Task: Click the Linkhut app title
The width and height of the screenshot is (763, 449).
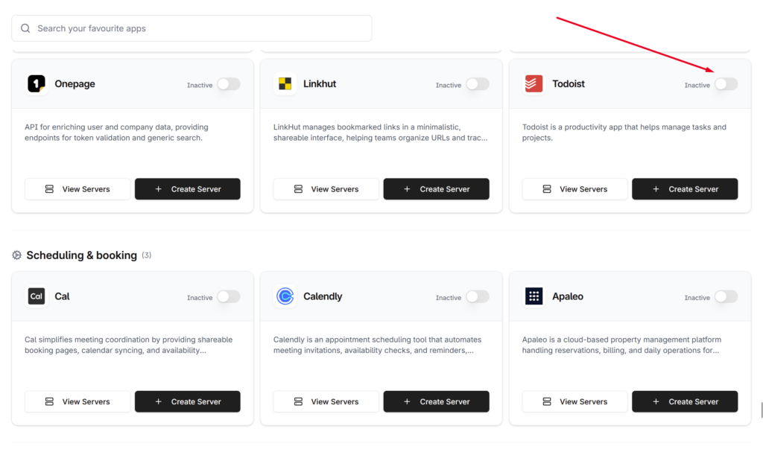Action: click(x=320, y=83)
